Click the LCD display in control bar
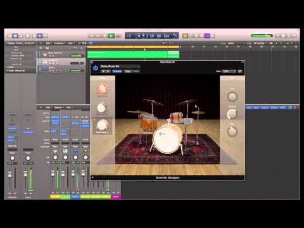The width and height of the screenshot is (304, 228). 152,35
